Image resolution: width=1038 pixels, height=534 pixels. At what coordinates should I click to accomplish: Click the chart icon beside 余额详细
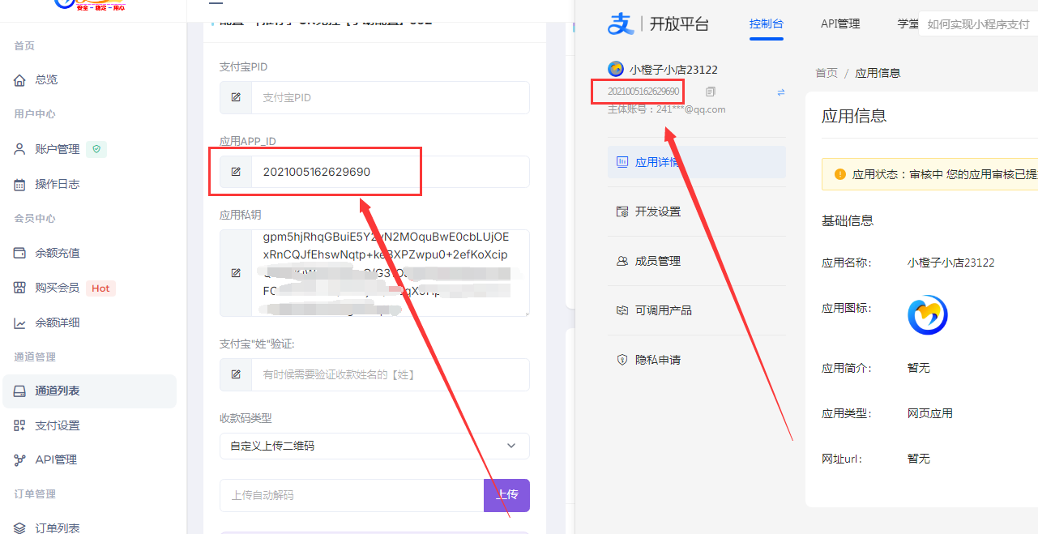(20, 323)
